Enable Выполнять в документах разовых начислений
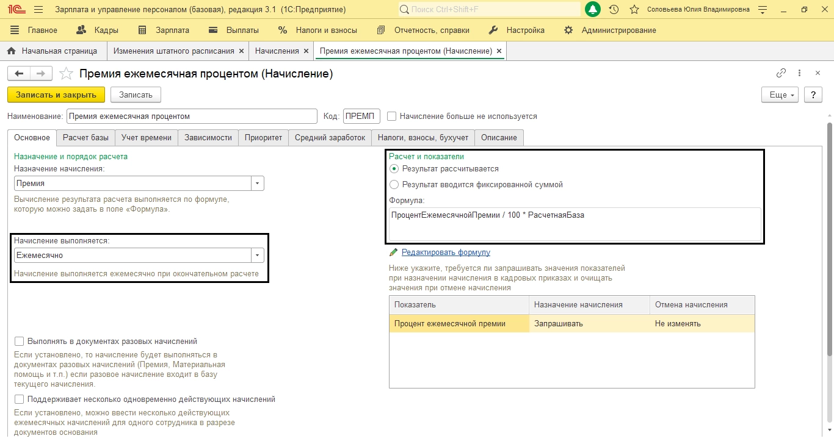 [19, 342]
